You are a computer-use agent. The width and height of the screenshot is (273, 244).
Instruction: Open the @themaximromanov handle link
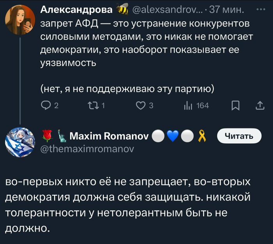pyautogui.click(x=87, y=148)
